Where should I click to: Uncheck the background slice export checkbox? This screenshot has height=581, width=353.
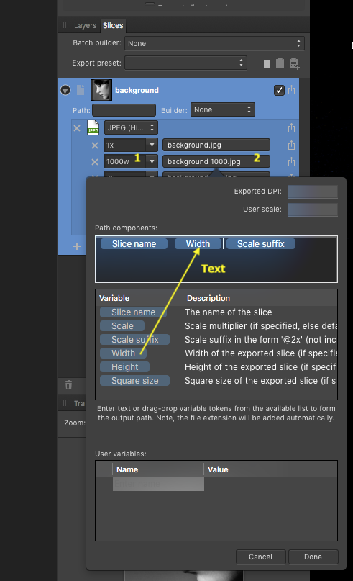click(280, 90)
